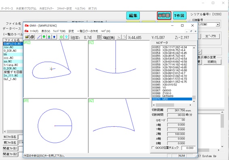Select bb in file list
The image size is (229, 160).
(13, 54)
